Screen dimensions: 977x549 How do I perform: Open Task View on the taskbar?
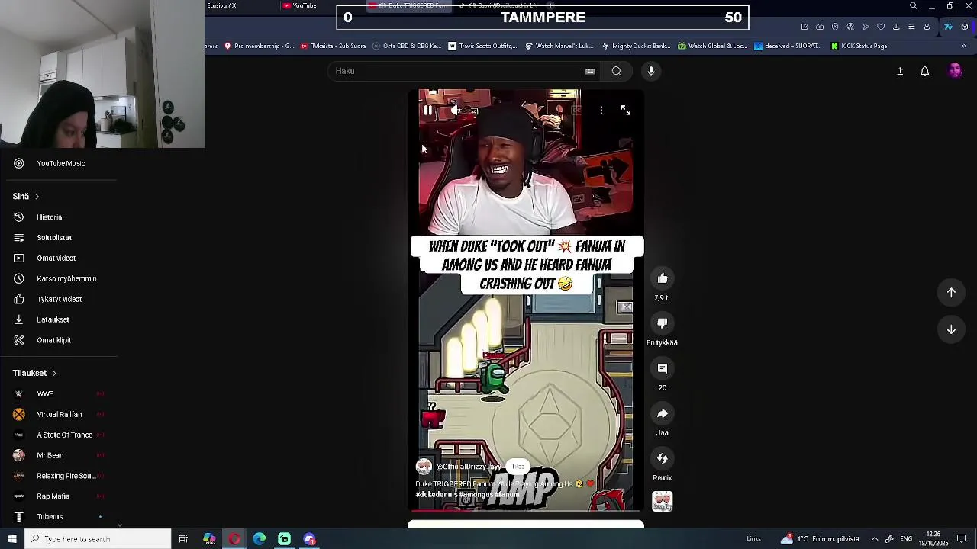[x=183, y=539]
